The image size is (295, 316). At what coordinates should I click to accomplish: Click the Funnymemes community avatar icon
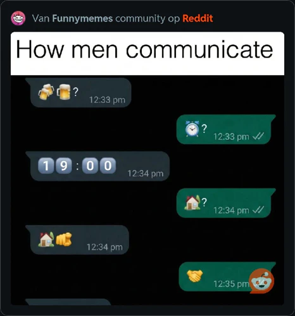tap(18, 18)
